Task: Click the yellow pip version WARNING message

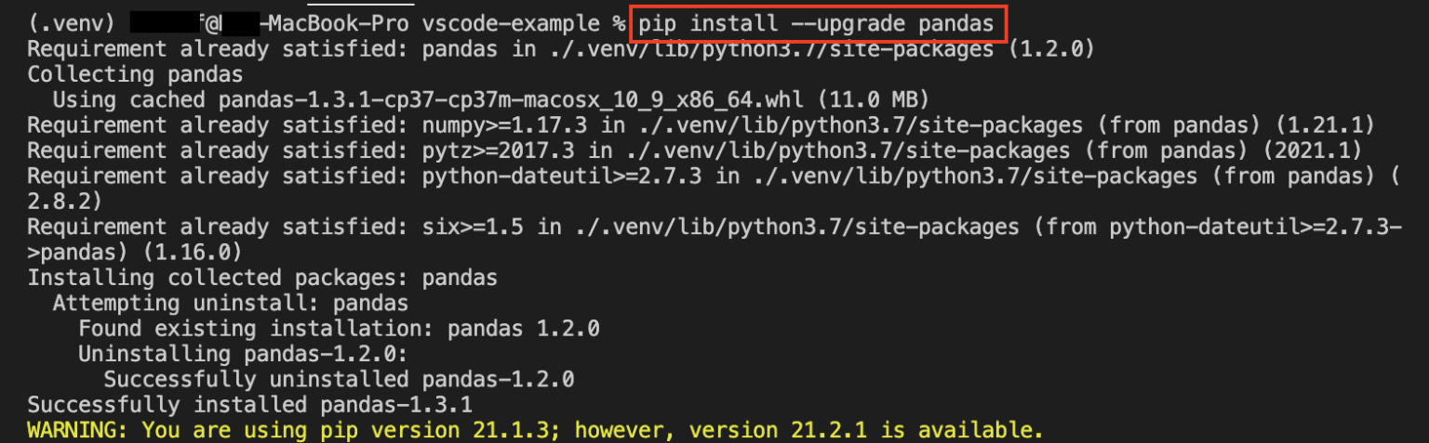Action: 535,429
